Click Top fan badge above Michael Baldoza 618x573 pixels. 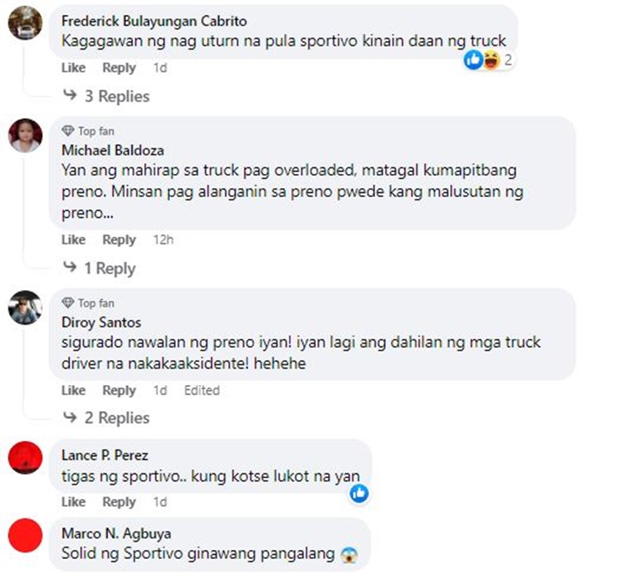tap(88, 131)
